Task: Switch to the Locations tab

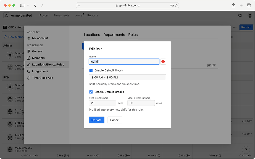Action: [92, 35]
